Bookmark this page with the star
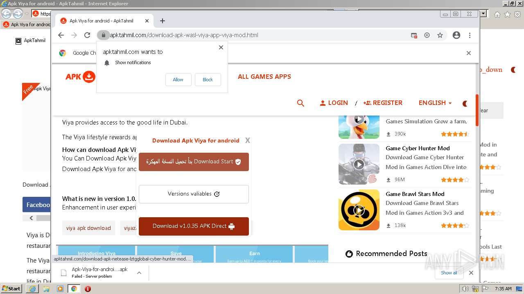The image size is (524, 294). coord(440,35)
